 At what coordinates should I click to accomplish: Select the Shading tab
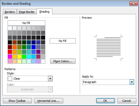click(44, 12)
